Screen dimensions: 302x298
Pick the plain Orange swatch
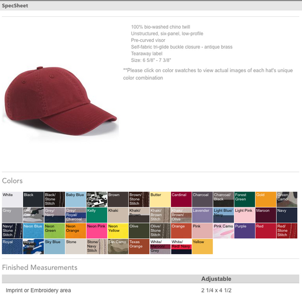181,231
